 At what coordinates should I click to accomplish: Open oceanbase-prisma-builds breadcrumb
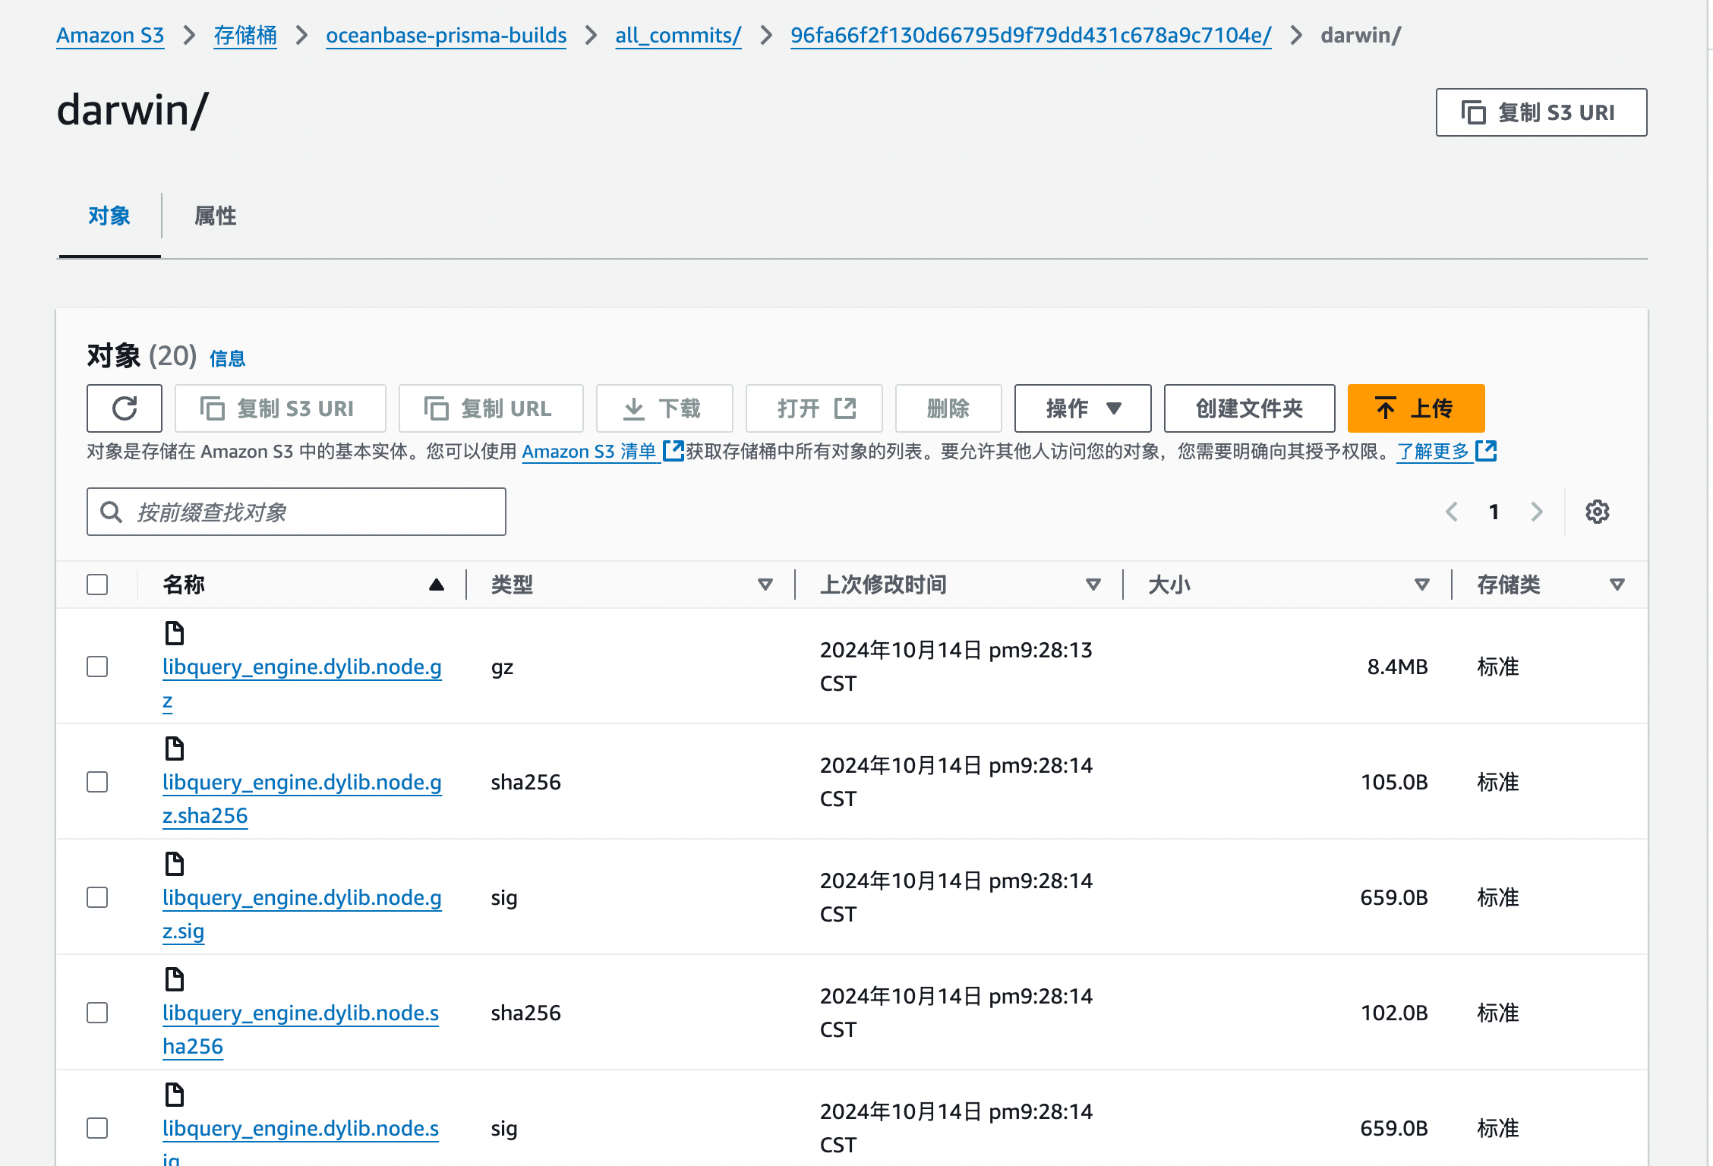(x=446, y=35)
